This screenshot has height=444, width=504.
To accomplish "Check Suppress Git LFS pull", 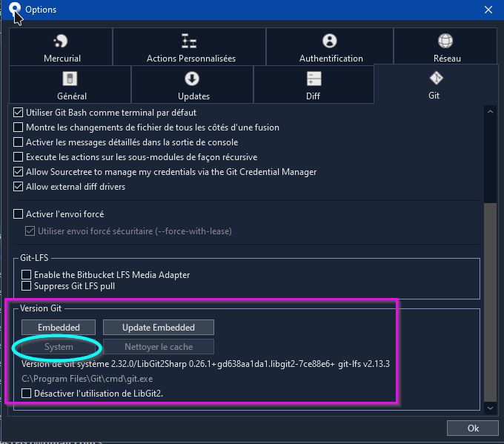I will click(x=26, y=286).
